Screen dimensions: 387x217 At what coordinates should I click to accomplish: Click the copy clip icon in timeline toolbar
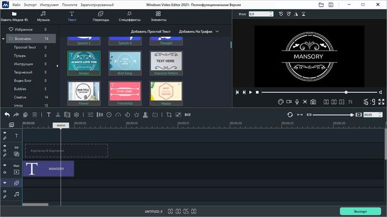pyautogui.click(x=25, y=115)
